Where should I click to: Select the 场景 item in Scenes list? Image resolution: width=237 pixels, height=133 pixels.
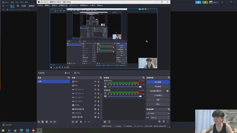pos(54,82)
